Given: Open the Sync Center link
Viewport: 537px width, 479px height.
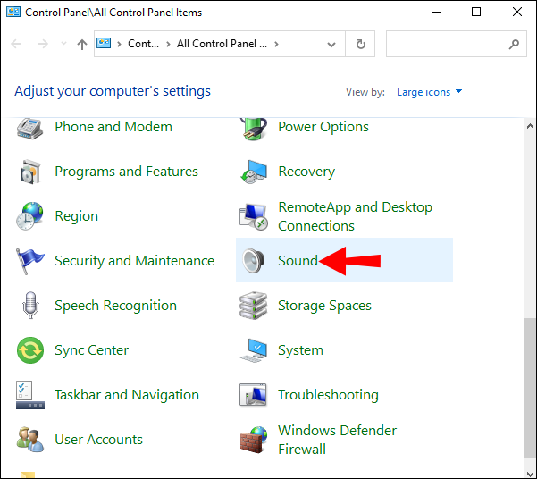Looking at the screenshot, I should pos(92,350).
